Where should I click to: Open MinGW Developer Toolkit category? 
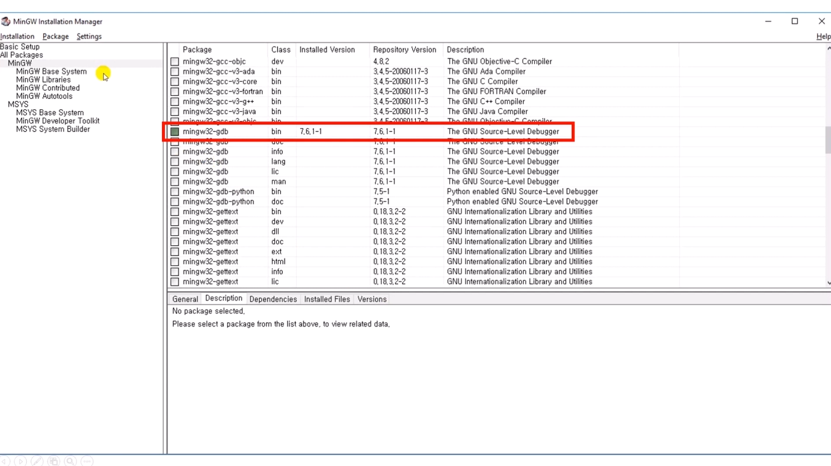[58, 121]
